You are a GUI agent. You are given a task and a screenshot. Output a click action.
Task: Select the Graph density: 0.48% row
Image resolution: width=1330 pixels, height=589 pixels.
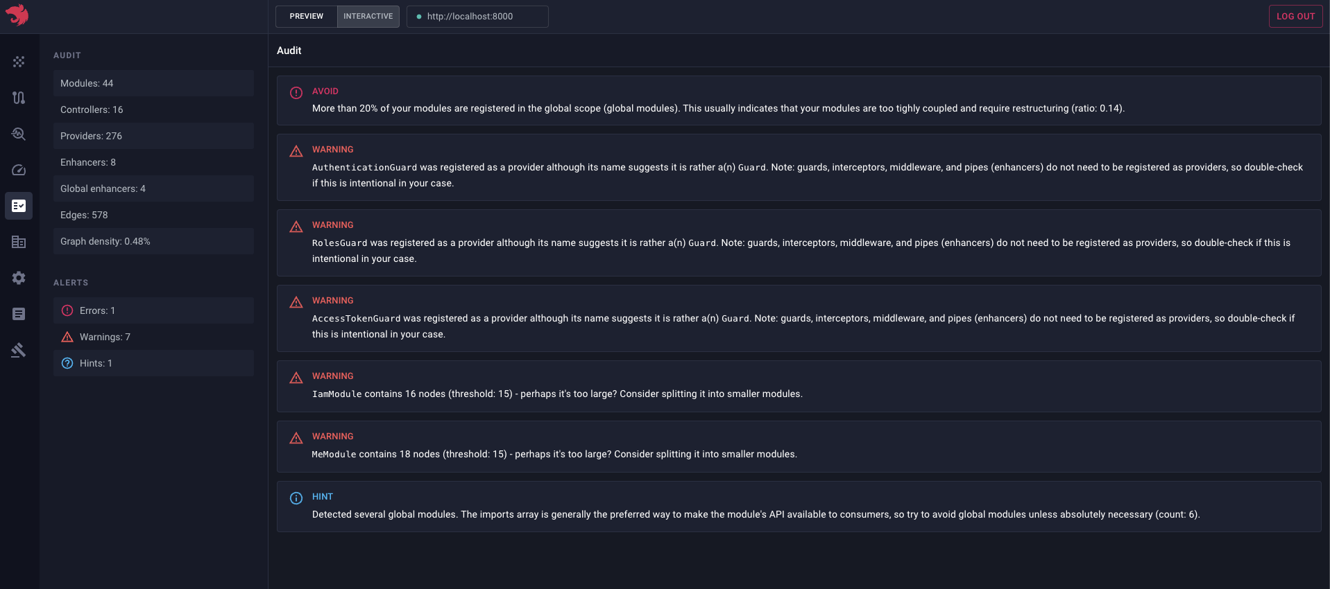153,241
